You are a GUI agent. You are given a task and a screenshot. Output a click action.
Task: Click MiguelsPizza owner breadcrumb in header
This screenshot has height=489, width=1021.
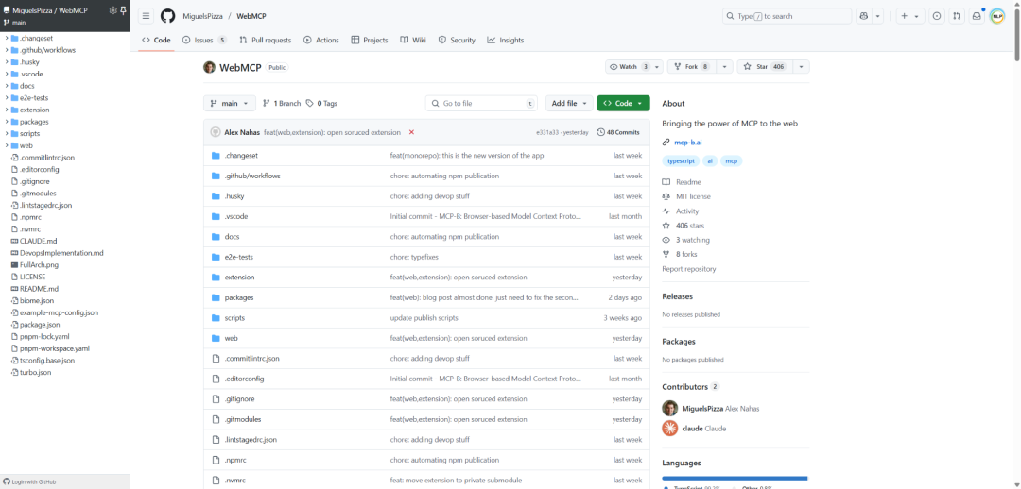point(203,16)
